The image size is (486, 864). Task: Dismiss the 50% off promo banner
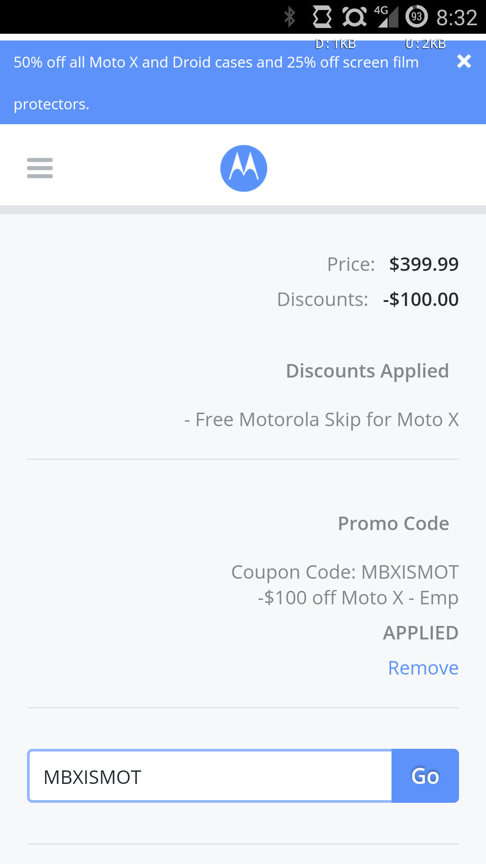point(464,62)
